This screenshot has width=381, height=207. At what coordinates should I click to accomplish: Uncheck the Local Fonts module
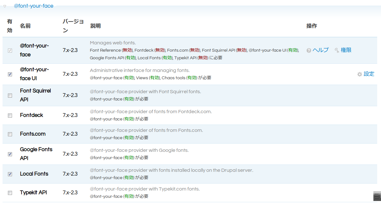tap(9, 174)
